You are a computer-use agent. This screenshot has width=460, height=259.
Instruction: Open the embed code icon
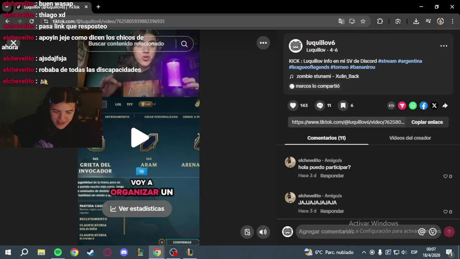391,105
